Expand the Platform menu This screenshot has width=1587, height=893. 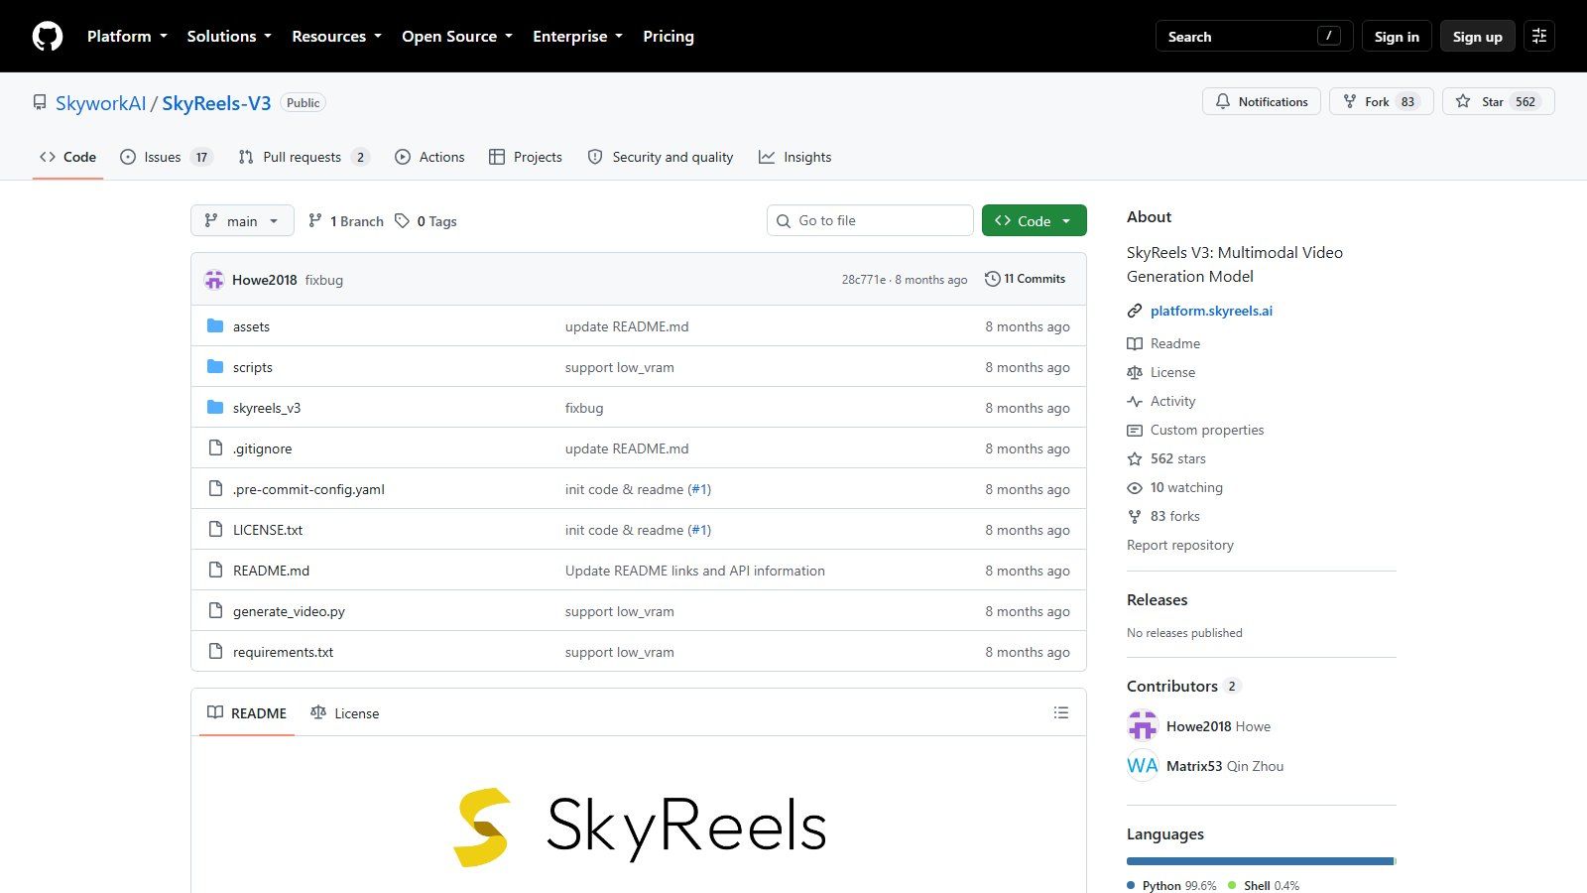click(127, 36)
